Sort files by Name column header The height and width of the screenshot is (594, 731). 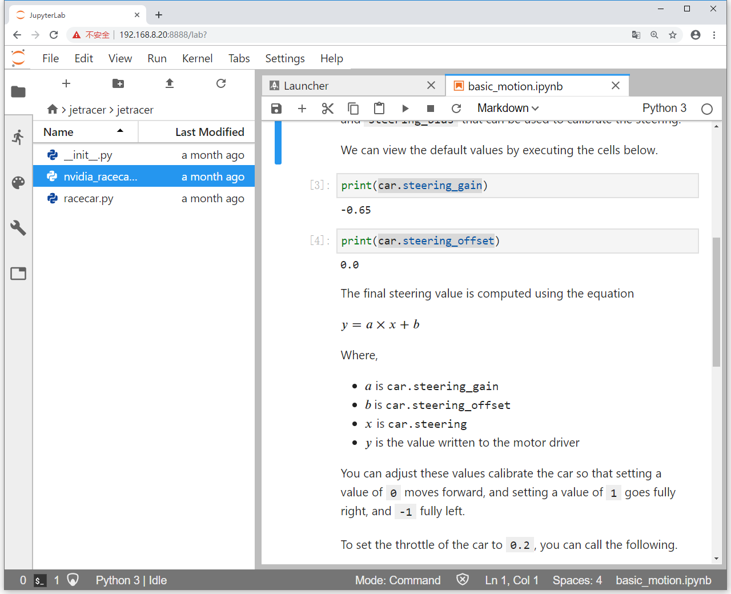pyautogui.click(x=85, y=132)
